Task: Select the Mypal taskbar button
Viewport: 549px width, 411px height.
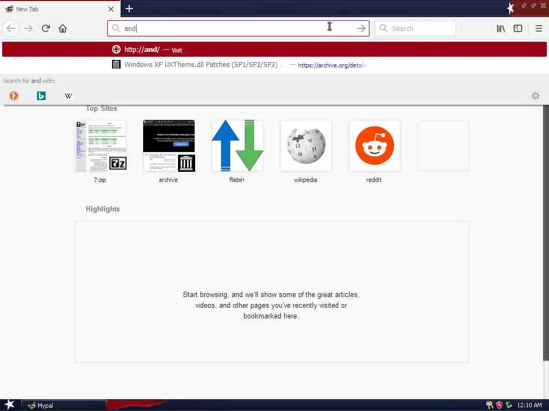Action: click(x=64, y=406)
